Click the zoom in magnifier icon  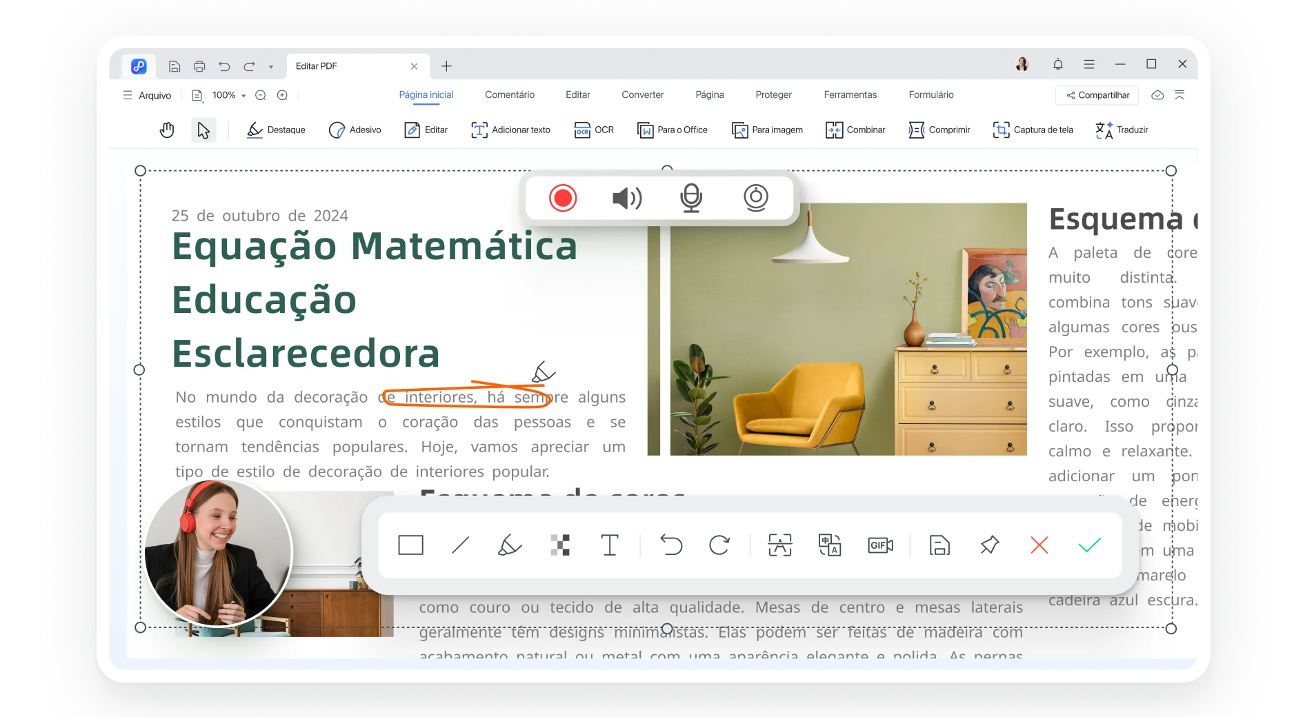point(283,95)
